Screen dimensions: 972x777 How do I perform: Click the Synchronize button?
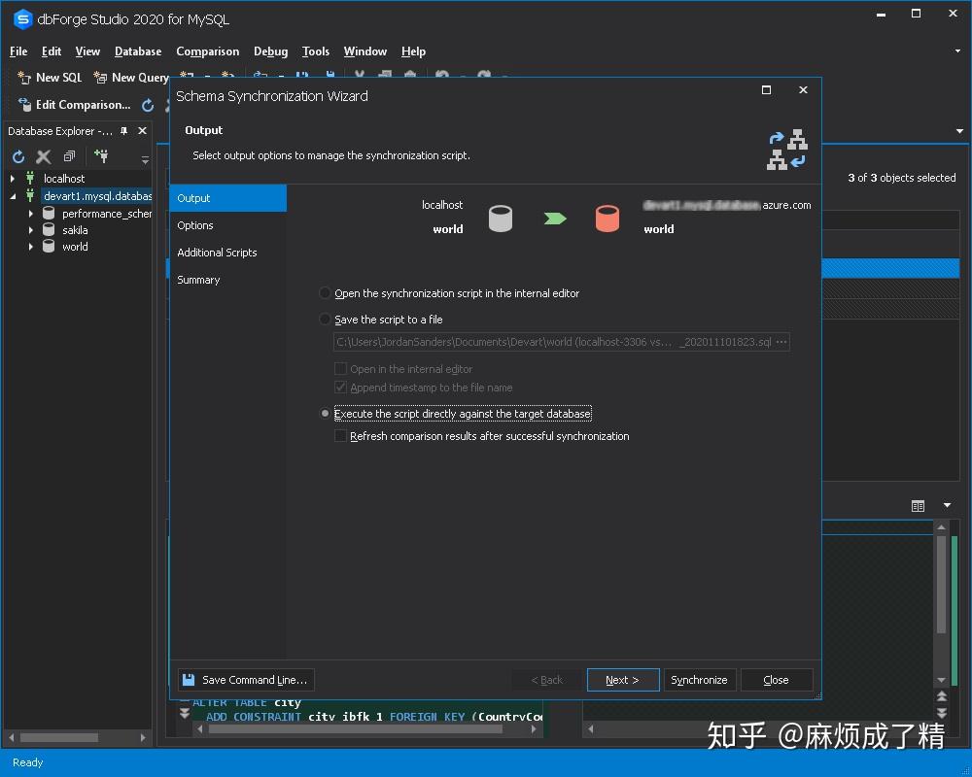700,680
